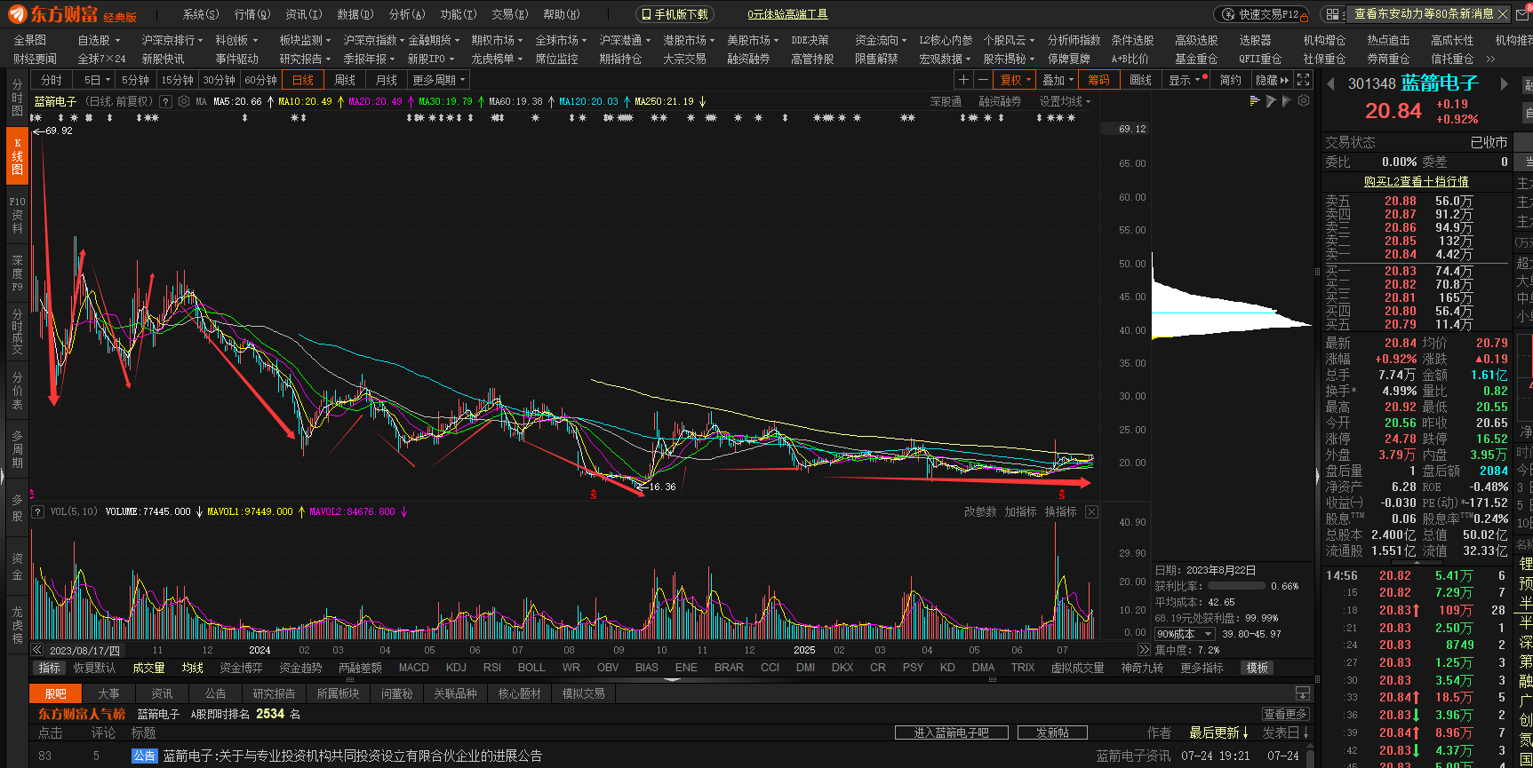Click the zoom-out minus chart button
Viewport: 1533px width, 768px height.
point(982,80)
